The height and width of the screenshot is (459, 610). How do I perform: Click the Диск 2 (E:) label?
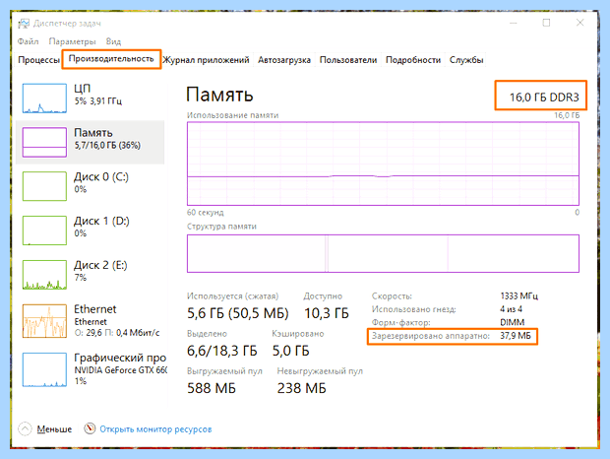click(100, 265)
